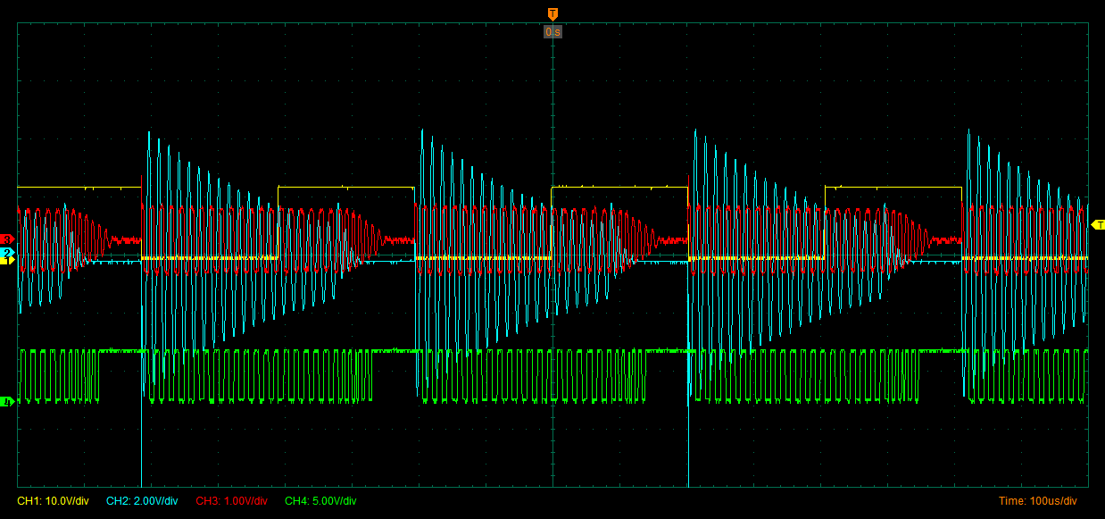The image size is (1105, 519).
Task: Select the red channel 3 ground marker
Action: coord(8,239)
